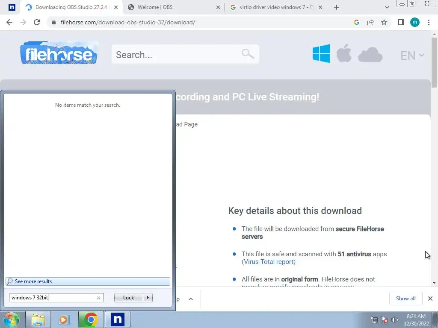Screen dimensions: 438x328
Task: Open a new tab with plus
Action: pyautogui.click(x=337, y=7)
